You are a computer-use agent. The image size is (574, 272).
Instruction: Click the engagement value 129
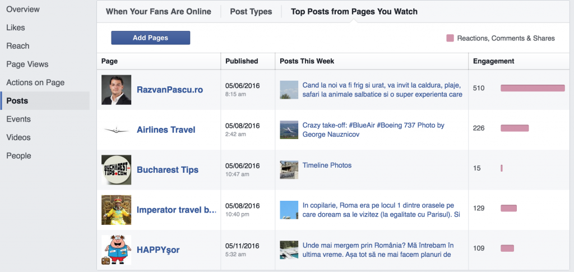click(479, 208)
